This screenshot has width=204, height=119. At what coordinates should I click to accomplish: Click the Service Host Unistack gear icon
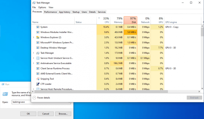tap(38, 58)
